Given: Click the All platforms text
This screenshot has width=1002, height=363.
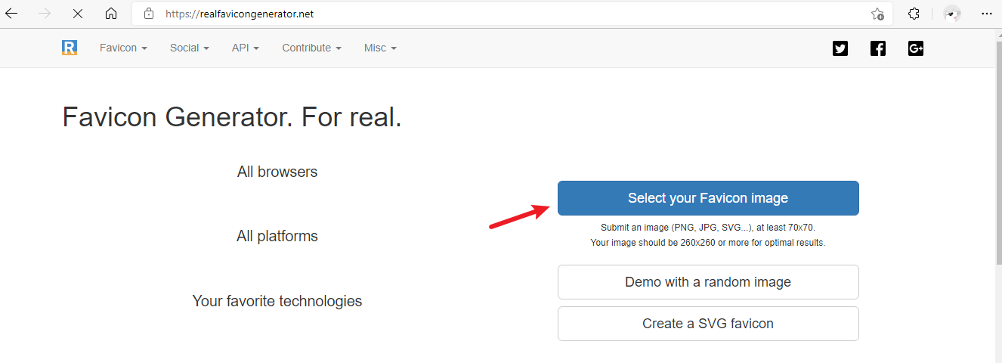Looking at the screenshot, I should 277,236.
